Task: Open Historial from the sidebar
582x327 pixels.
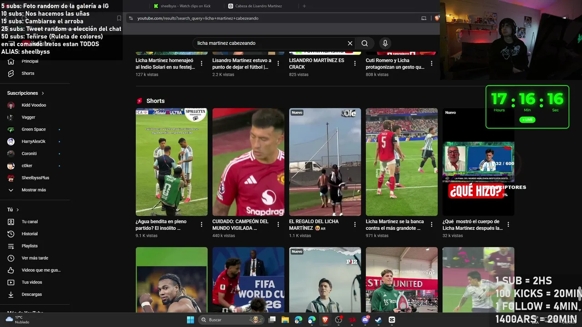Action: click(x=29, y=234)
